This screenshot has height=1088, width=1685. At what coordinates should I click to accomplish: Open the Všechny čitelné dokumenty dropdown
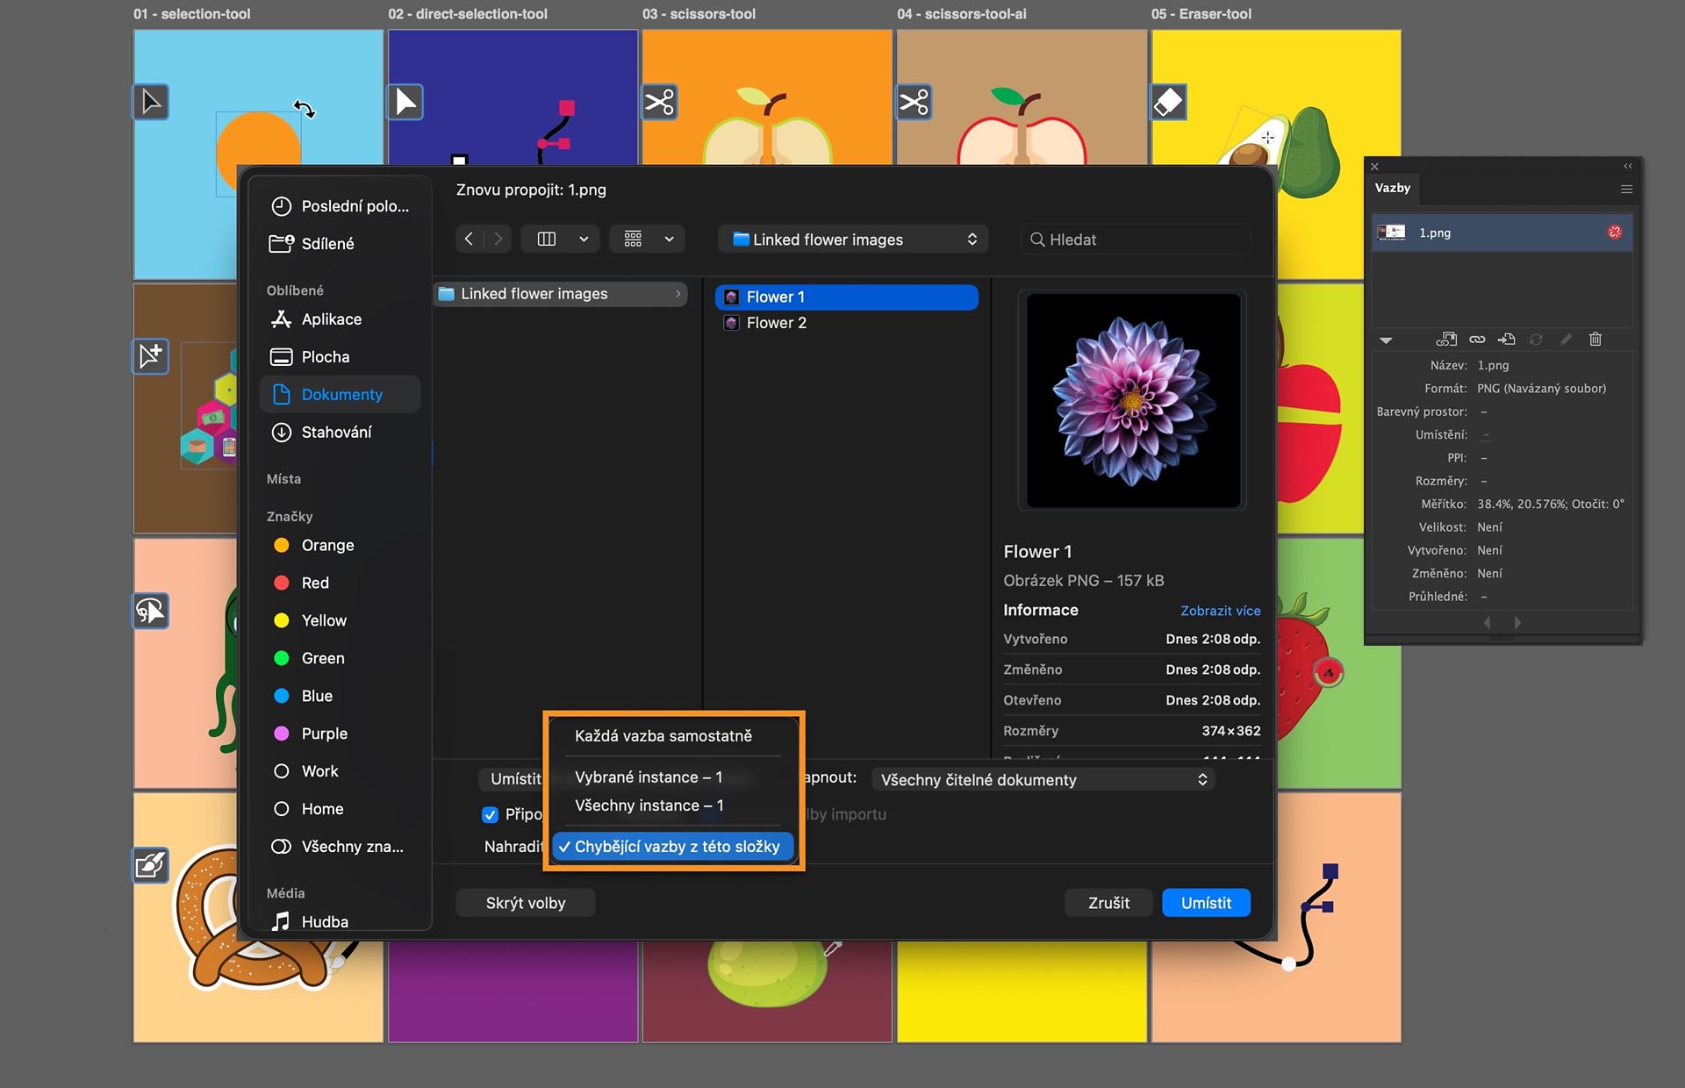coord(1043,780)
